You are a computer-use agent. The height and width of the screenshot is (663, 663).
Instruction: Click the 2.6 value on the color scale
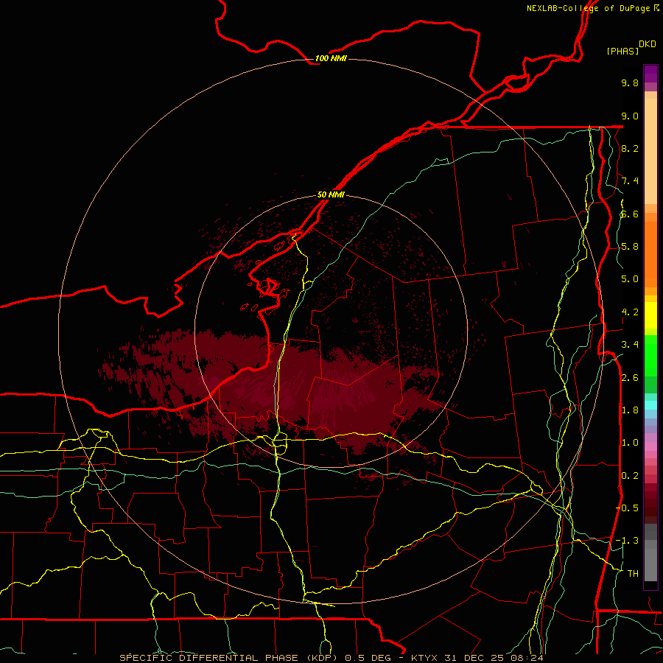(630, 378)
